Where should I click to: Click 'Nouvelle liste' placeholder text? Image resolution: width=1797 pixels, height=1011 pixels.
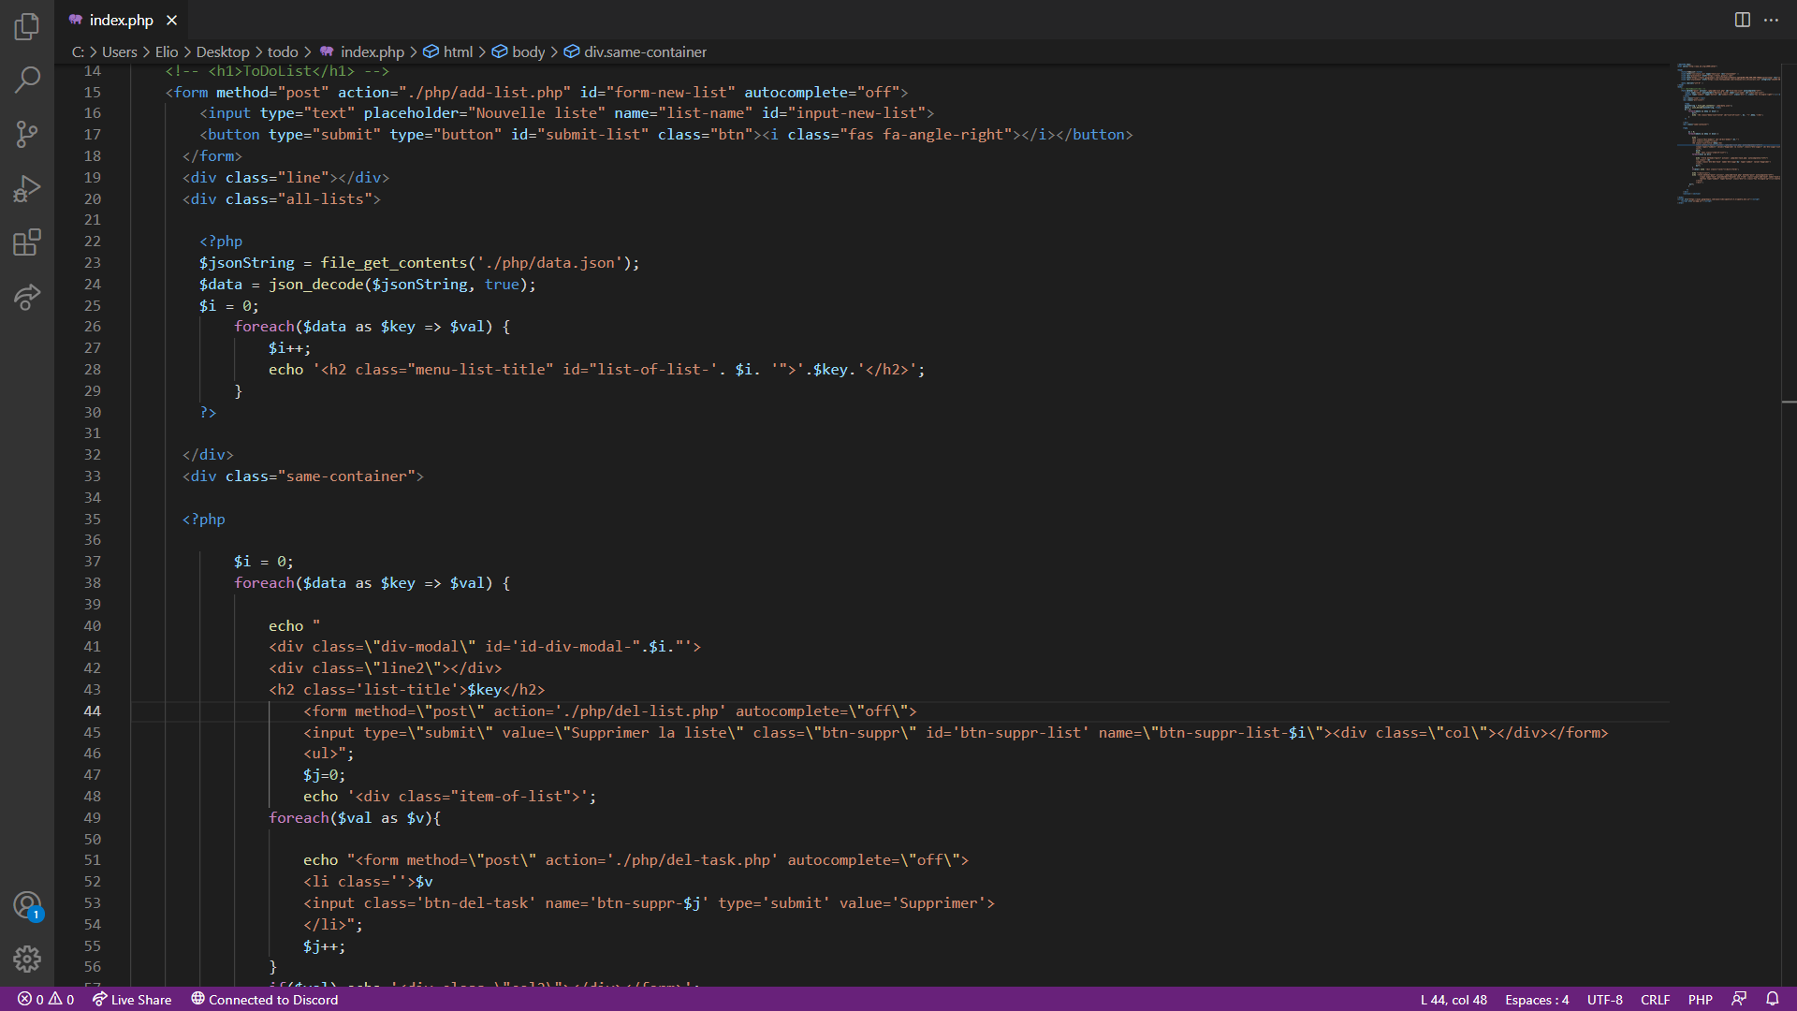(x=536, y=113)
